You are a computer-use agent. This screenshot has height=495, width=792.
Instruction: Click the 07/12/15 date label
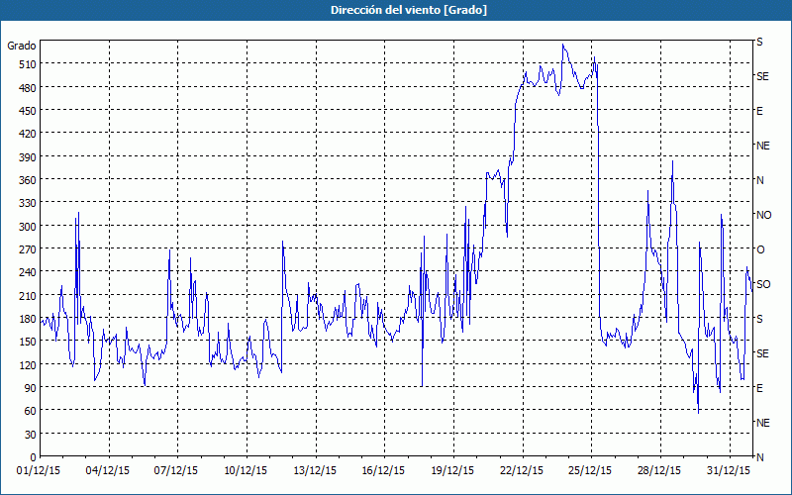(x=176, y=471)
